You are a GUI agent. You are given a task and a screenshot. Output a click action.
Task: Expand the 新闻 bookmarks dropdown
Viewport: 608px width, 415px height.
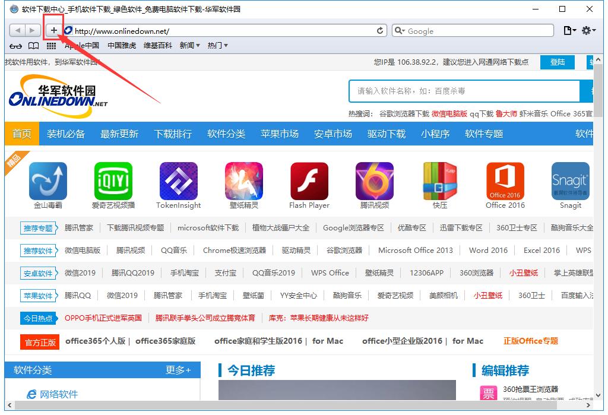[186, 45]
